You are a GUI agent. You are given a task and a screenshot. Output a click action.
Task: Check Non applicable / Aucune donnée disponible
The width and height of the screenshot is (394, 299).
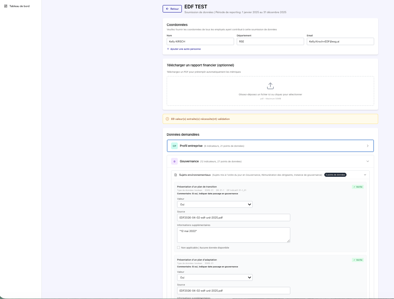coord(178,247)
